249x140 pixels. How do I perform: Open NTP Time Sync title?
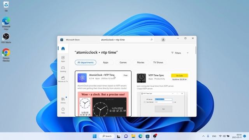coord(156,75)
